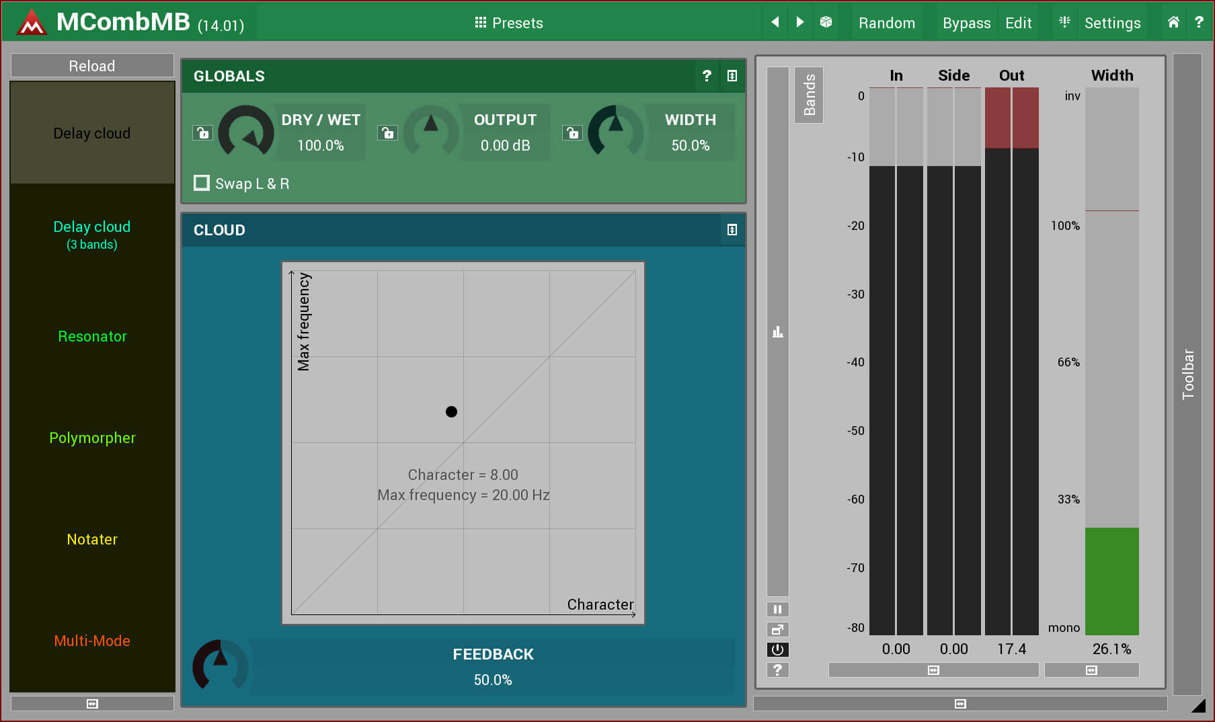Click the Output knob
This screenshot has height=722, width=1215.
[x=431, y=132]
